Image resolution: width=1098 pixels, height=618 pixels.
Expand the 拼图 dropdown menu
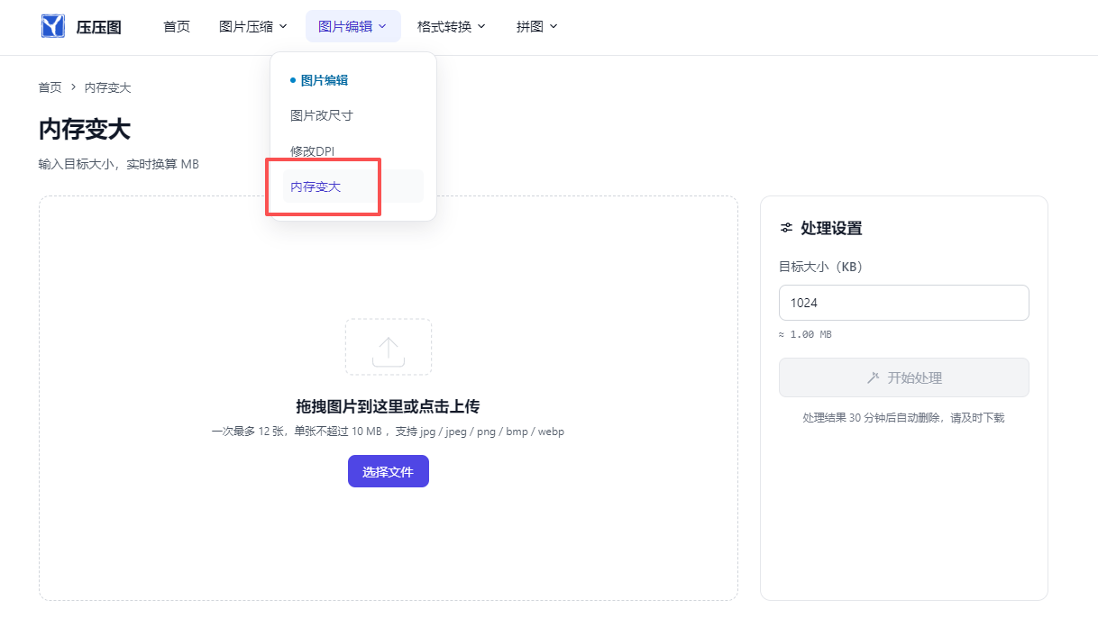[536, 26]
